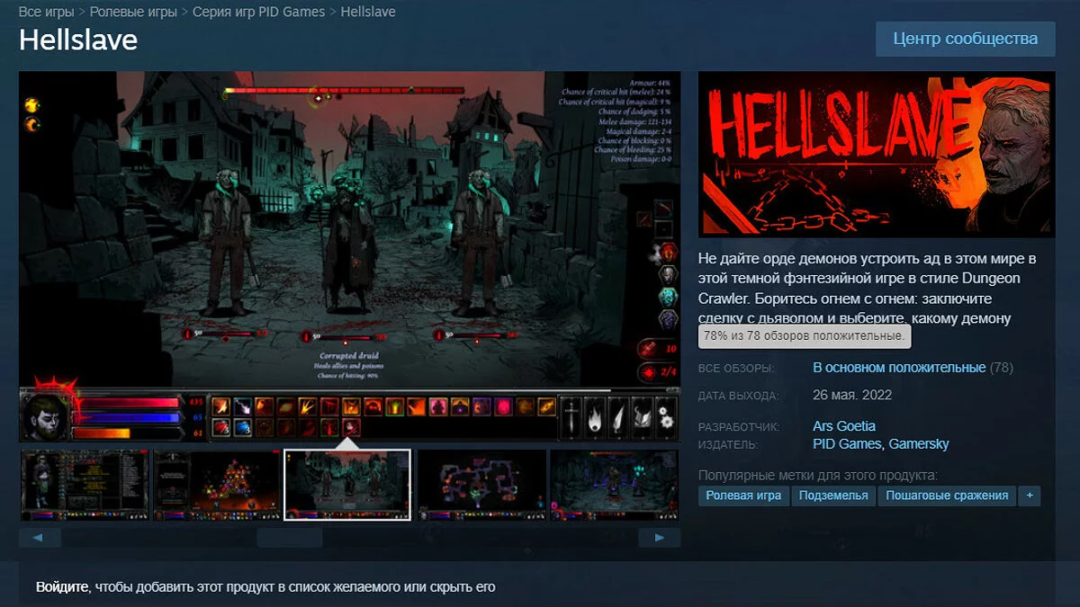This screenshot has width=1080, height=607.
Task: Open the Все игры breadcrumb link
Action: (x=49, y=13)
